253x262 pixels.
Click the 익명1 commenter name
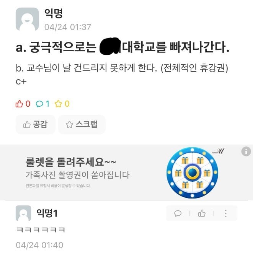pos(47,213)
